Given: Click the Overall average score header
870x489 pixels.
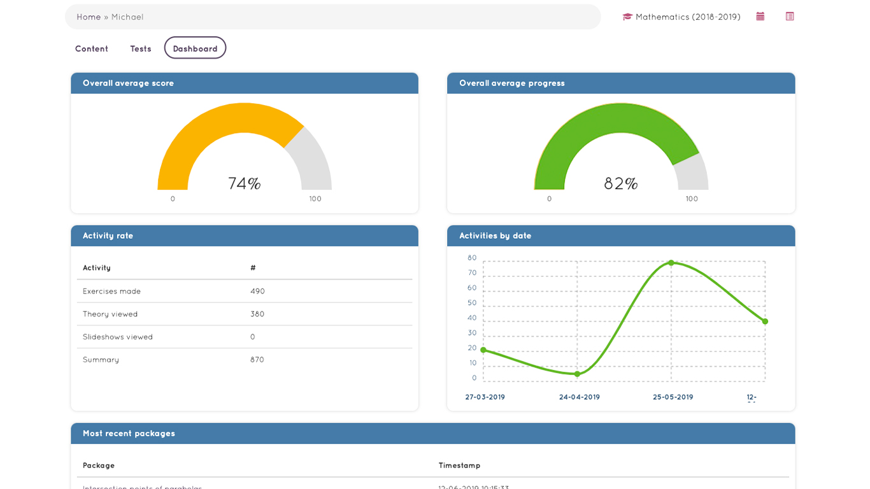Looking at the screenshot, I should [x=245, y=83].
